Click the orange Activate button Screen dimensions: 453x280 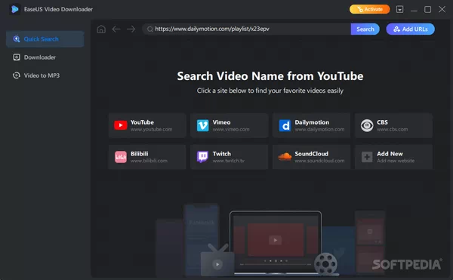pos(369,9)
